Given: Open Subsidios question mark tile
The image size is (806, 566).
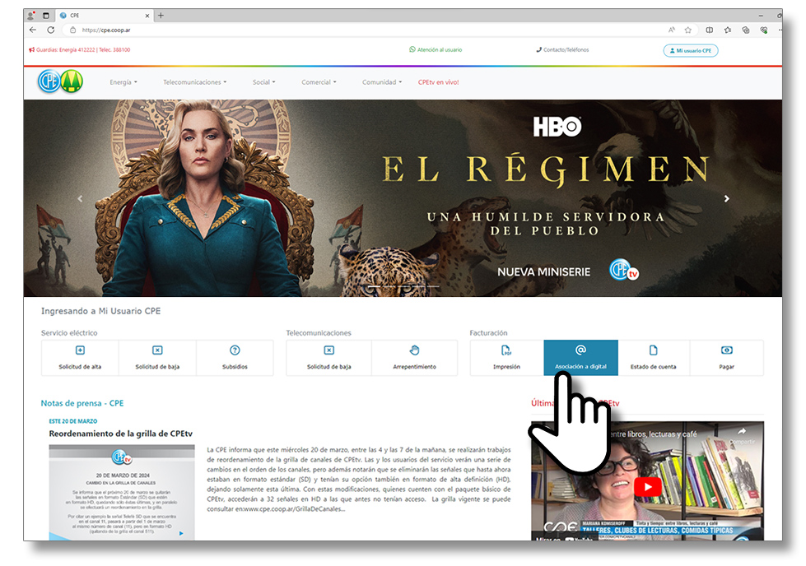Looking at the screenshot, I should pyautogui.click(x=235, y=358).
